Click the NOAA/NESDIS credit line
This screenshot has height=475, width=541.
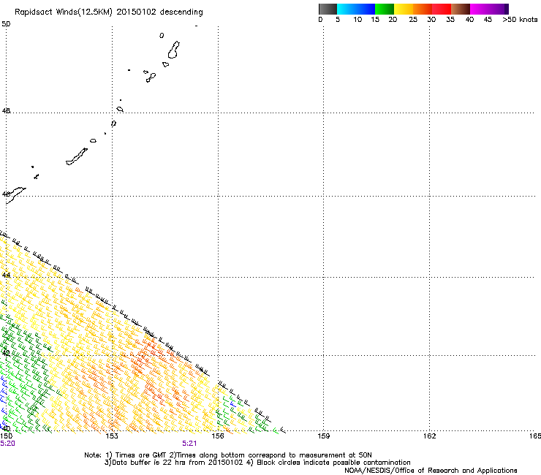click(431, 471)
